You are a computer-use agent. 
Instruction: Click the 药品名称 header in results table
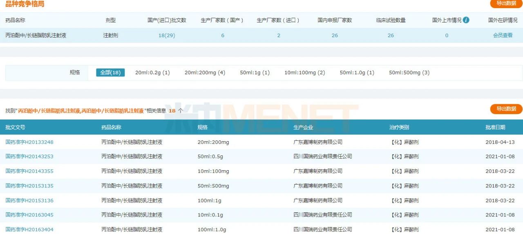(x=111, y=127)
